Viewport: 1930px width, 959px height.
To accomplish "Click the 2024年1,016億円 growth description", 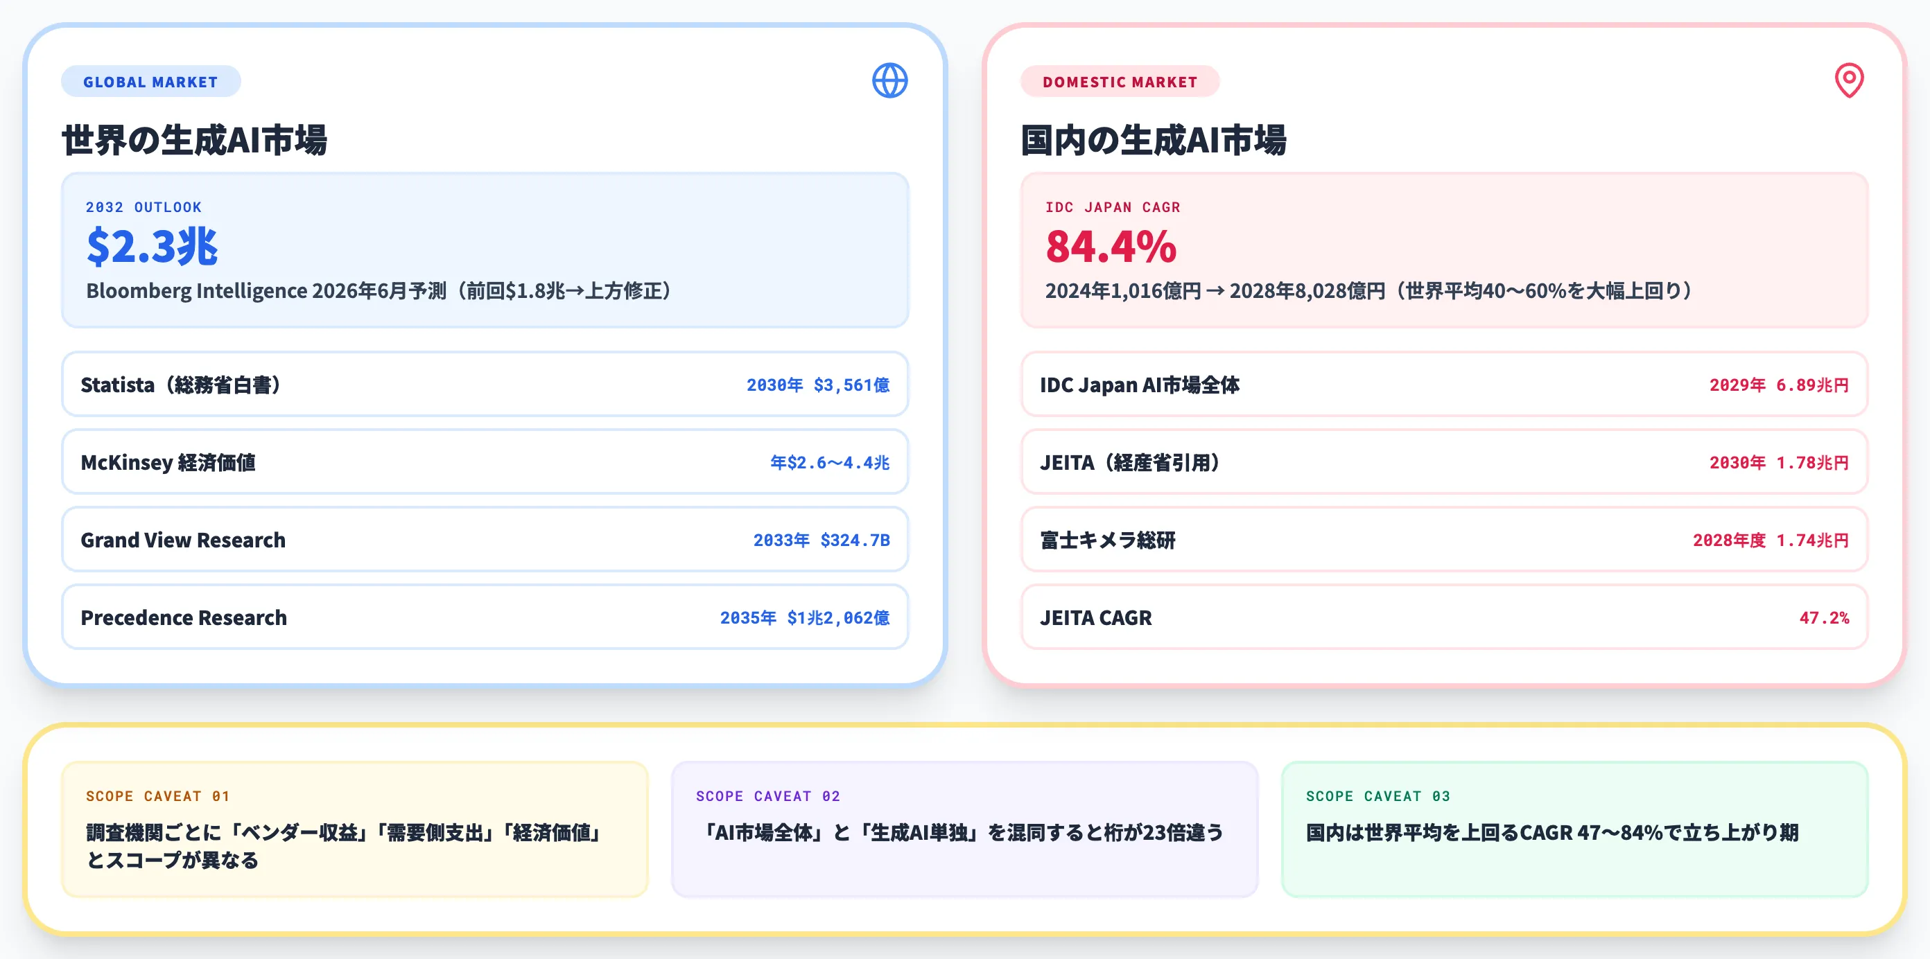I will (x=1369, y=290).
